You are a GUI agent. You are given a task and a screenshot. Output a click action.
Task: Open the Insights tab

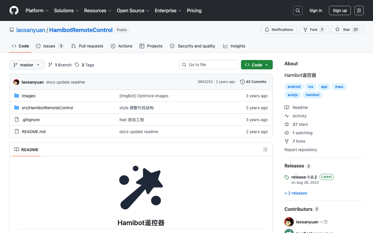[x=234, y=46]
